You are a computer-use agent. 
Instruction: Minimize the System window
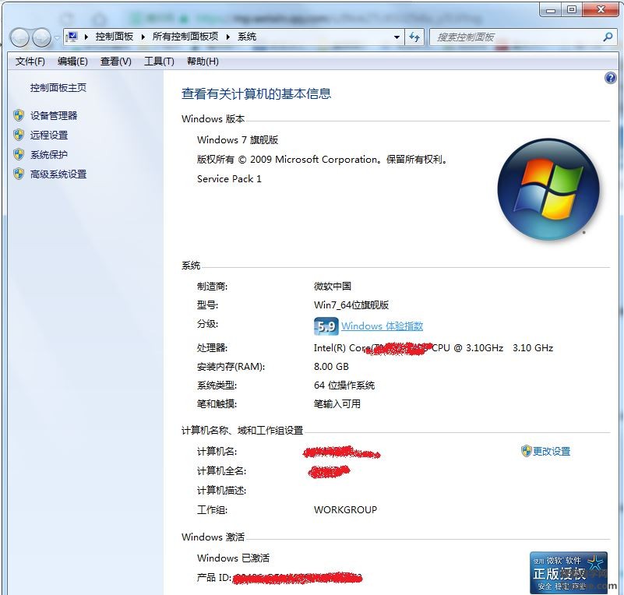tap(550, 9)
